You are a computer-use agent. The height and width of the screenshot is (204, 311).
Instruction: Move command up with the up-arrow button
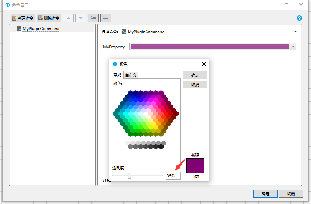(x=68, y=18)
